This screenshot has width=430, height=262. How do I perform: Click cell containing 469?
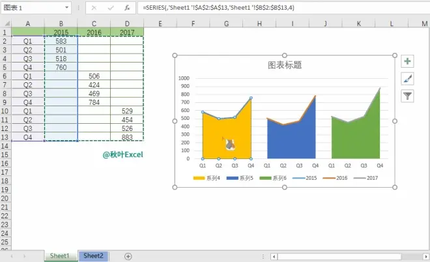pyautogui.click(x=94, y=94)
